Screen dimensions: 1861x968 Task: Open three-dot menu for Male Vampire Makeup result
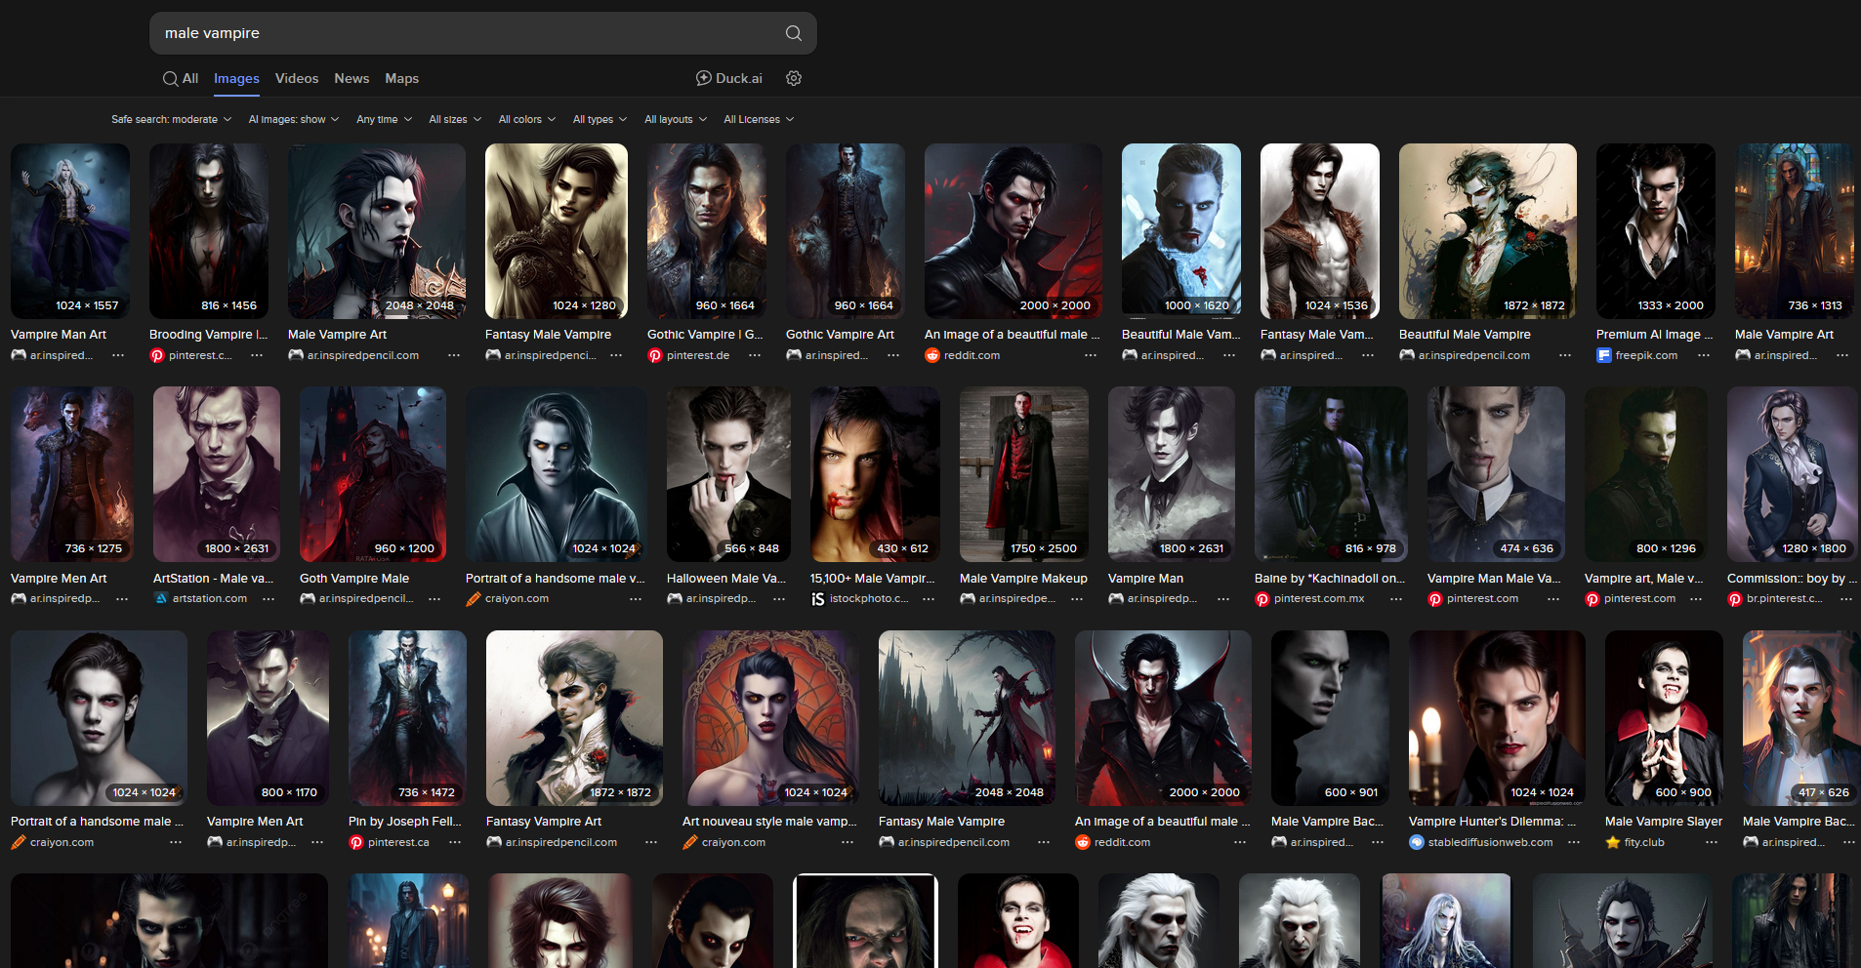pos(1077,598)
